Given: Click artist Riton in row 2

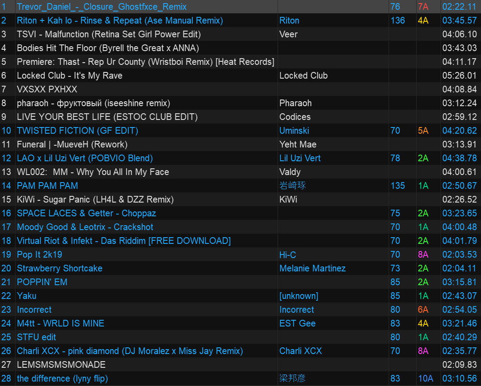Looking at the screenshot, I should pyautogui.click(x=289, y=20).
